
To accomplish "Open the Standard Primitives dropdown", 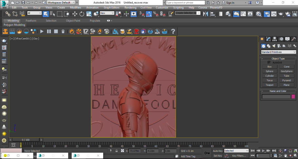I will [x=278, y=52].
